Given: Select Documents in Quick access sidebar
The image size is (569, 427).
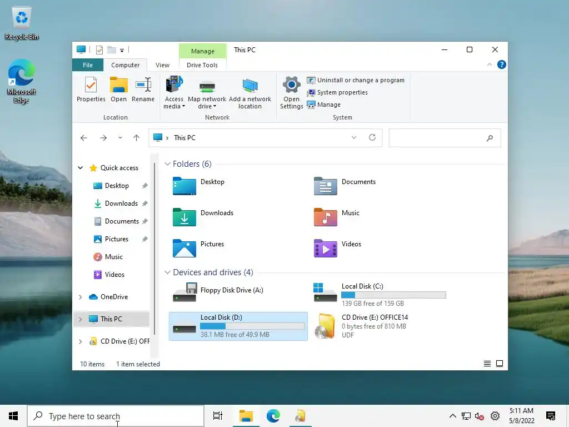Looking at the screenshot, I should 122,221.
